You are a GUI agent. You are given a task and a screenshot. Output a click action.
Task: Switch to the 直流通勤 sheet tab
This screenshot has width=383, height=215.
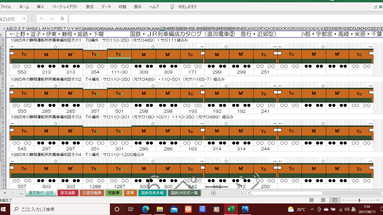click(68, 193)
